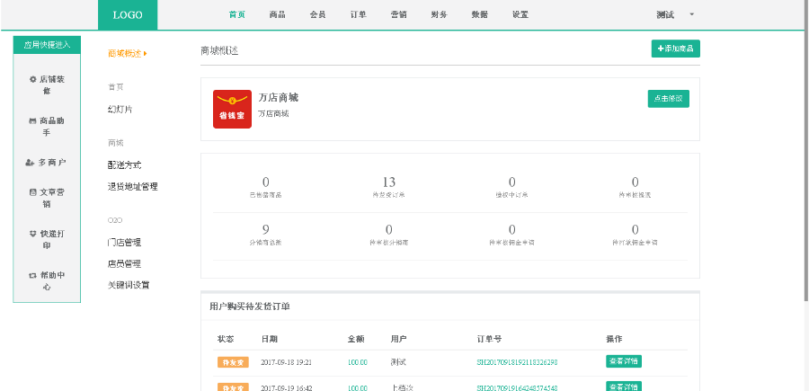
Task: Go to the 订单 top navigation tab
Action: point(358,15)
